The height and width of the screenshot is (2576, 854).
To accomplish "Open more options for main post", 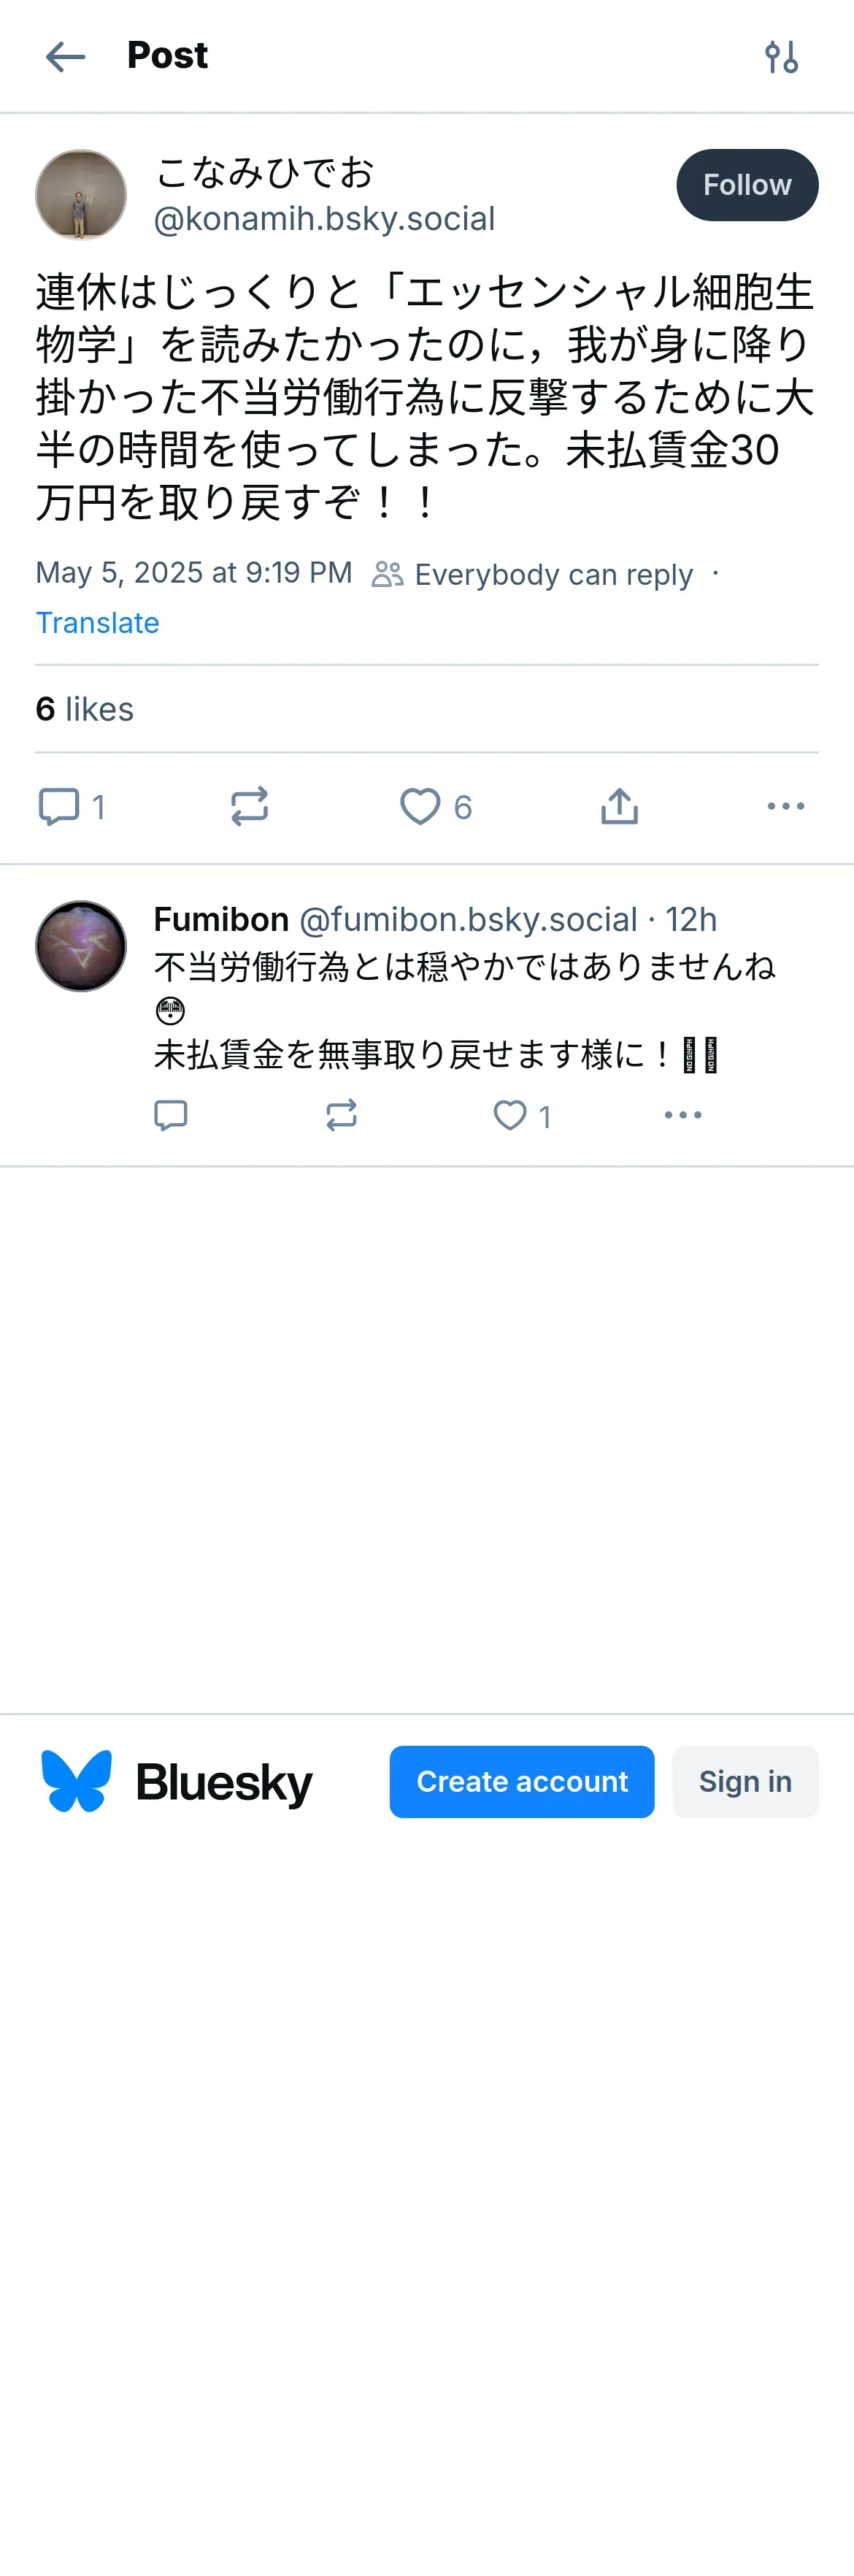I will pyautogui.click(x=786, y=806).
